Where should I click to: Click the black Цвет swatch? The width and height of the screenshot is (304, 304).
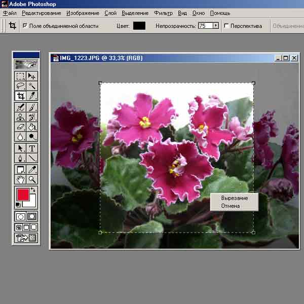click(139, 26)
